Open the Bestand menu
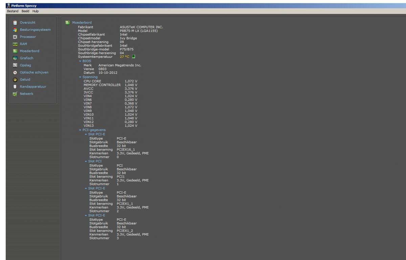 14,11
